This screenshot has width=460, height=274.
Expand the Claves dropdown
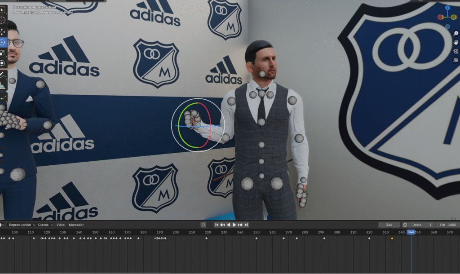(45, 225)
